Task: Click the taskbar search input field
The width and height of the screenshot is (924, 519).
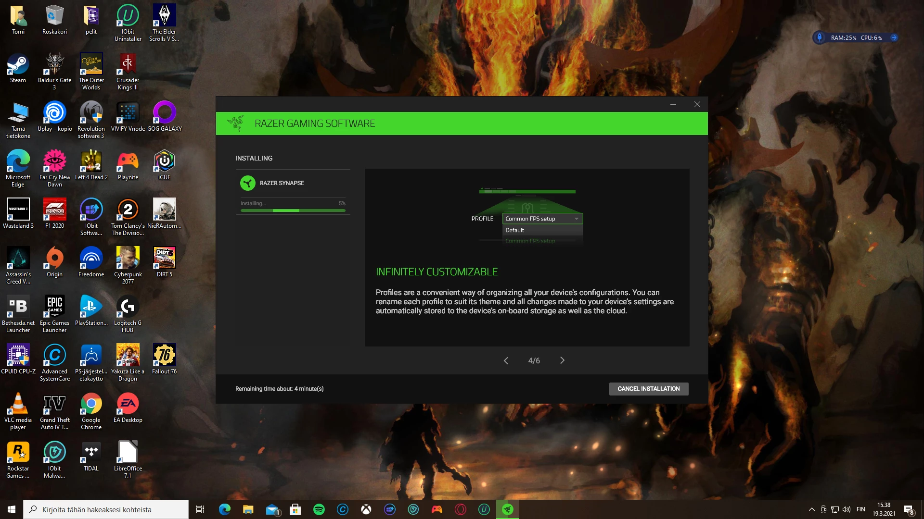Action: tap(106, 509)
